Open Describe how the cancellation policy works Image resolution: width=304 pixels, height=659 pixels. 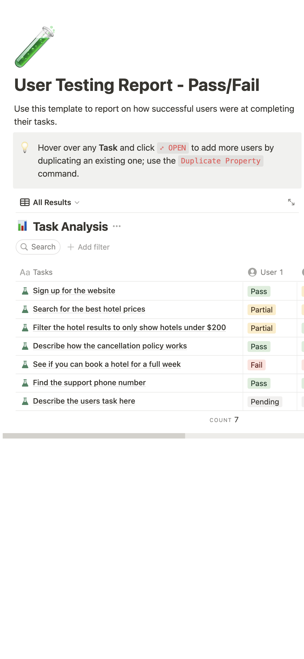pos(110,346)
